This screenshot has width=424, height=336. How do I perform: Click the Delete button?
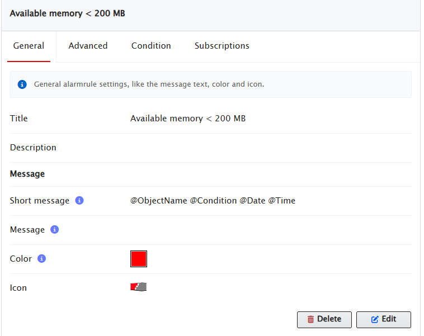324,320
